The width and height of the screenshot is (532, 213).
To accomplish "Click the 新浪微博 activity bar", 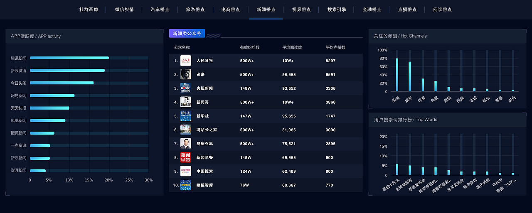I will tap(67, 70).
